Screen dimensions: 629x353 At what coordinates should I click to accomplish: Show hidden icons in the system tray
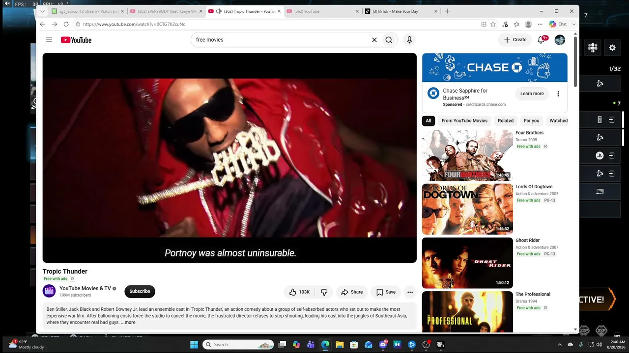[560, 345]
